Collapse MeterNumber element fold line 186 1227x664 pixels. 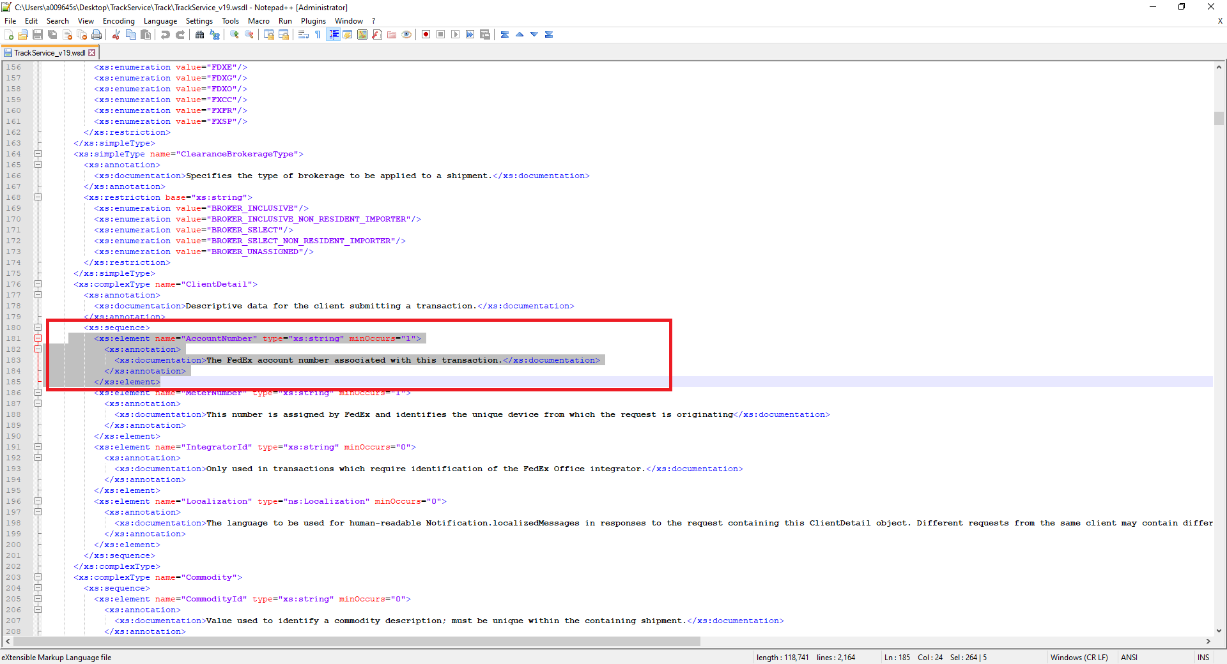[x=38, y=393]
